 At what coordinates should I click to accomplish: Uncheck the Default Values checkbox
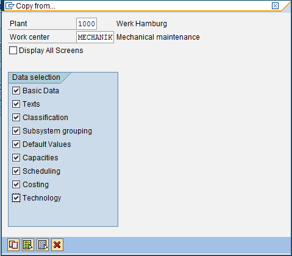(16, 144)
